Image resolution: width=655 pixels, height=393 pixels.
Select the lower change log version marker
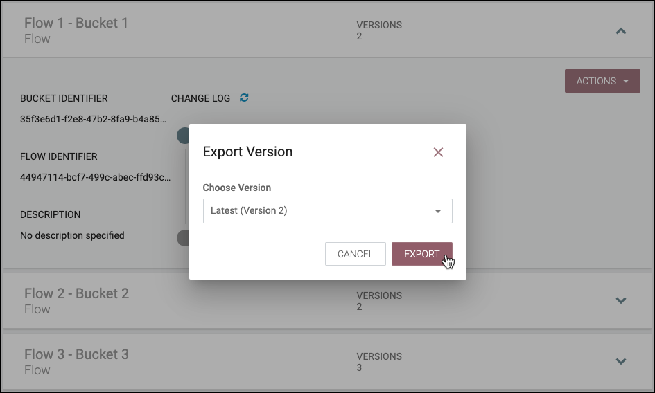184,238
